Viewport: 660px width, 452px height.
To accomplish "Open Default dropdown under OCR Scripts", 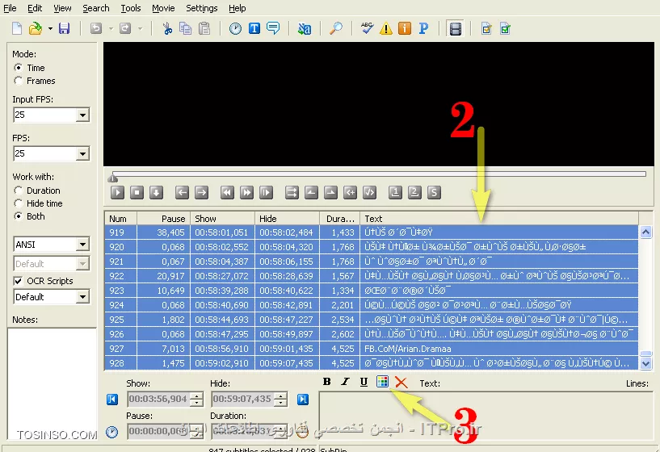I will [83, 297].
